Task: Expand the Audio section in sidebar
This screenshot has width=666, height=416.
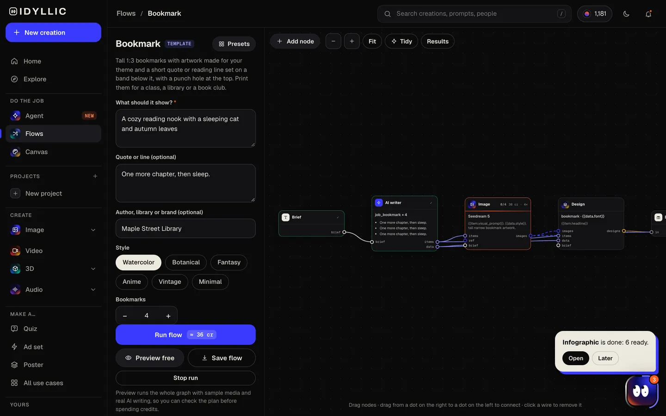Action: (x=93, y=289)
